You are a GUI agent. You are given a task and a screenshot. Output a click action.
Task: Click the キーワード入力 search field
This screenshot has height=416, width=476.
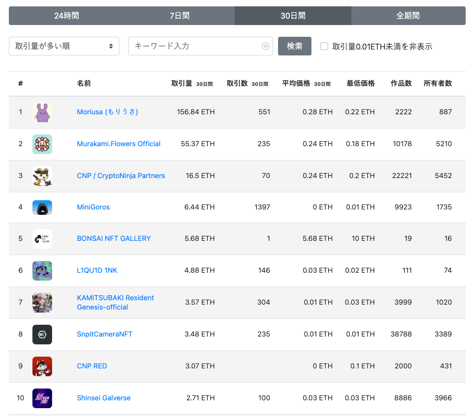200,46
